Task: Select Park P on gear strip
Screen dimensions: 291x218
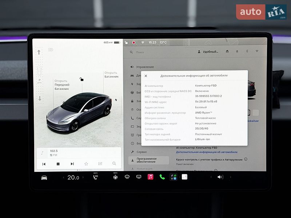Action: click(39, 81)
